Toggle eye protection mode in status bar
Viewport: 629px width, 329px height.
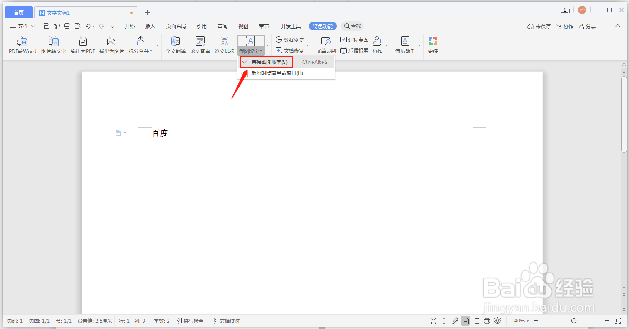(497, 320)
